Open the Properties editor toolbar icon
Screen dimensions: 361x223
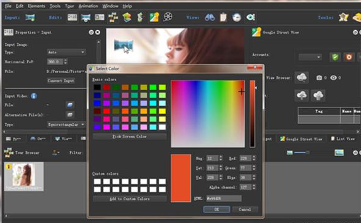72,17
